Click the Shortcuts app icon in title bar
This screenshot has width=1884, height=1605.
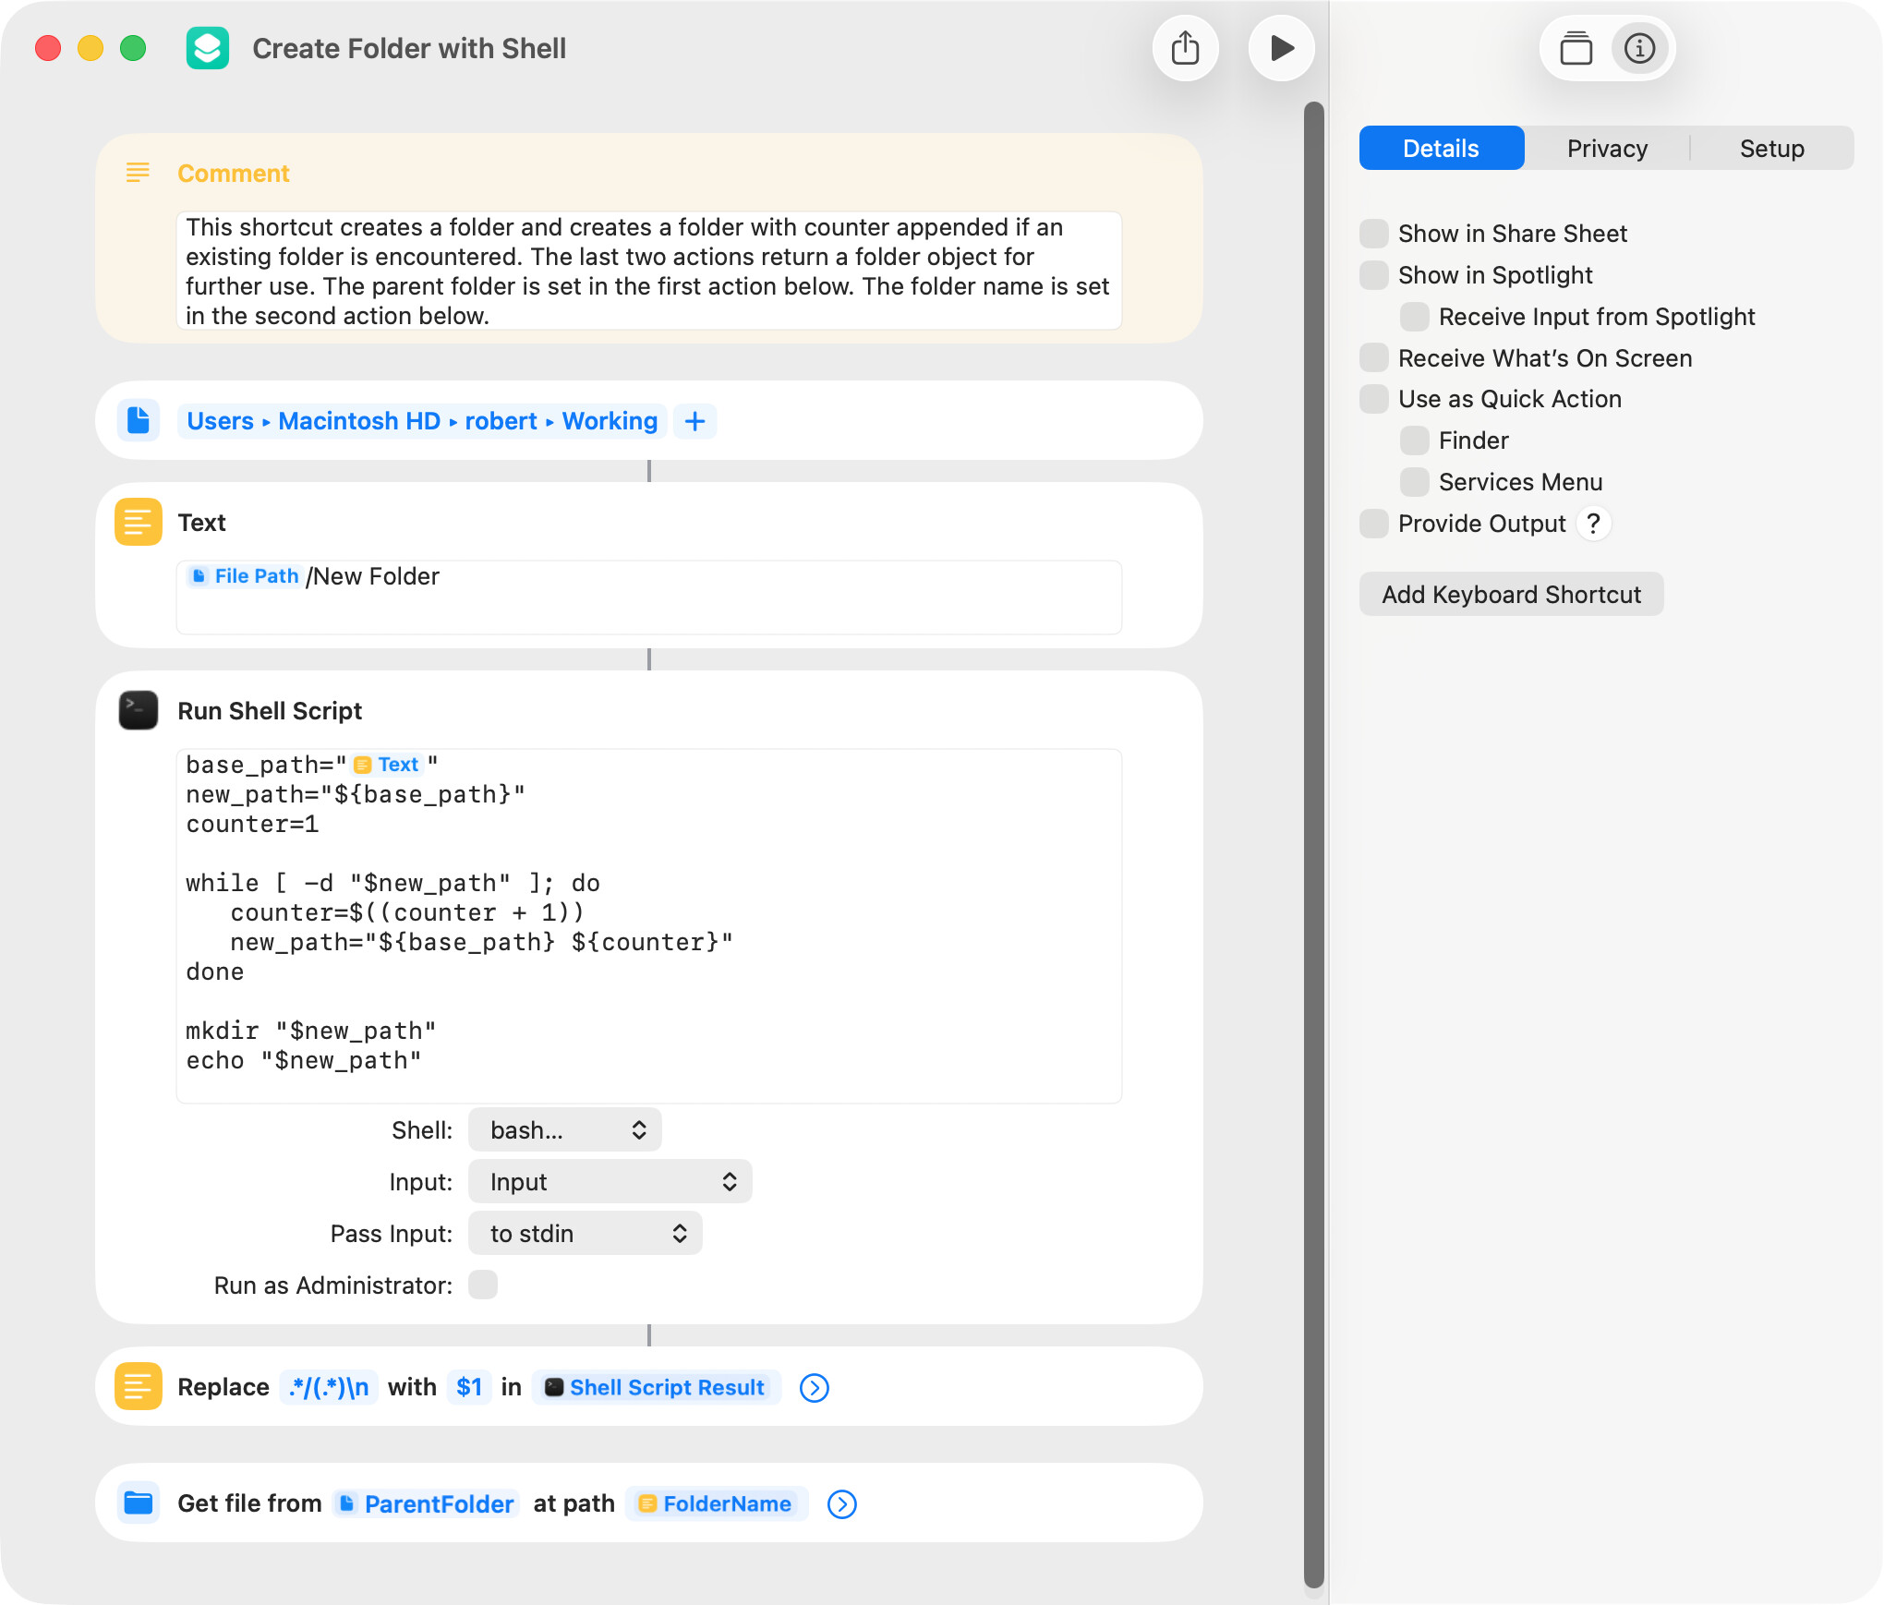tap(208, 48)
